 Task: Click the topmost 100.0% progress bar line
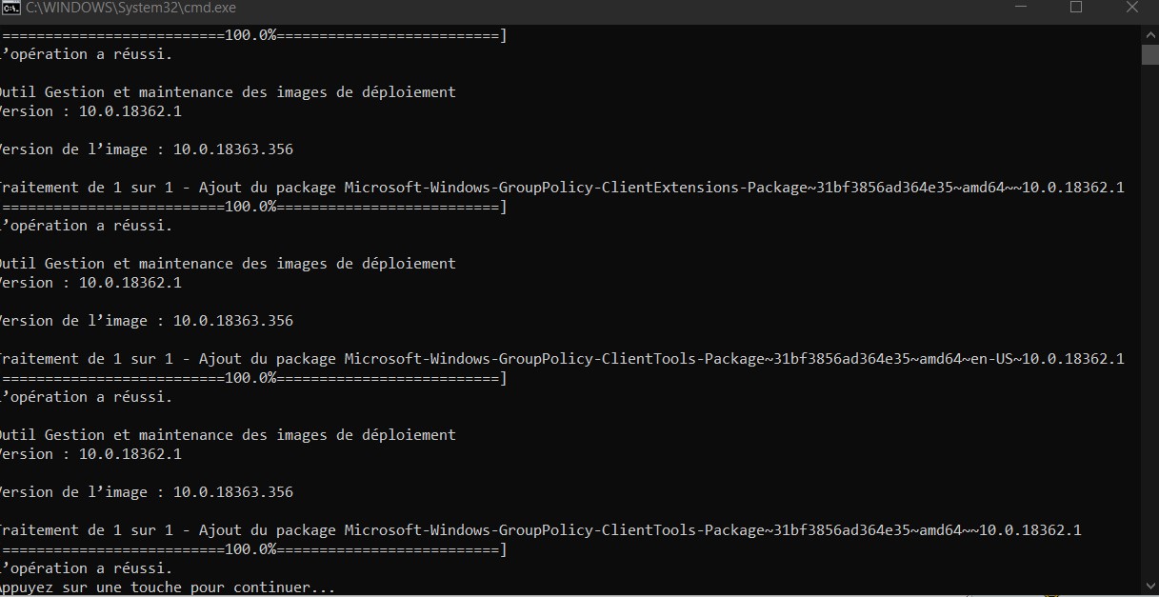pos(253,35)
